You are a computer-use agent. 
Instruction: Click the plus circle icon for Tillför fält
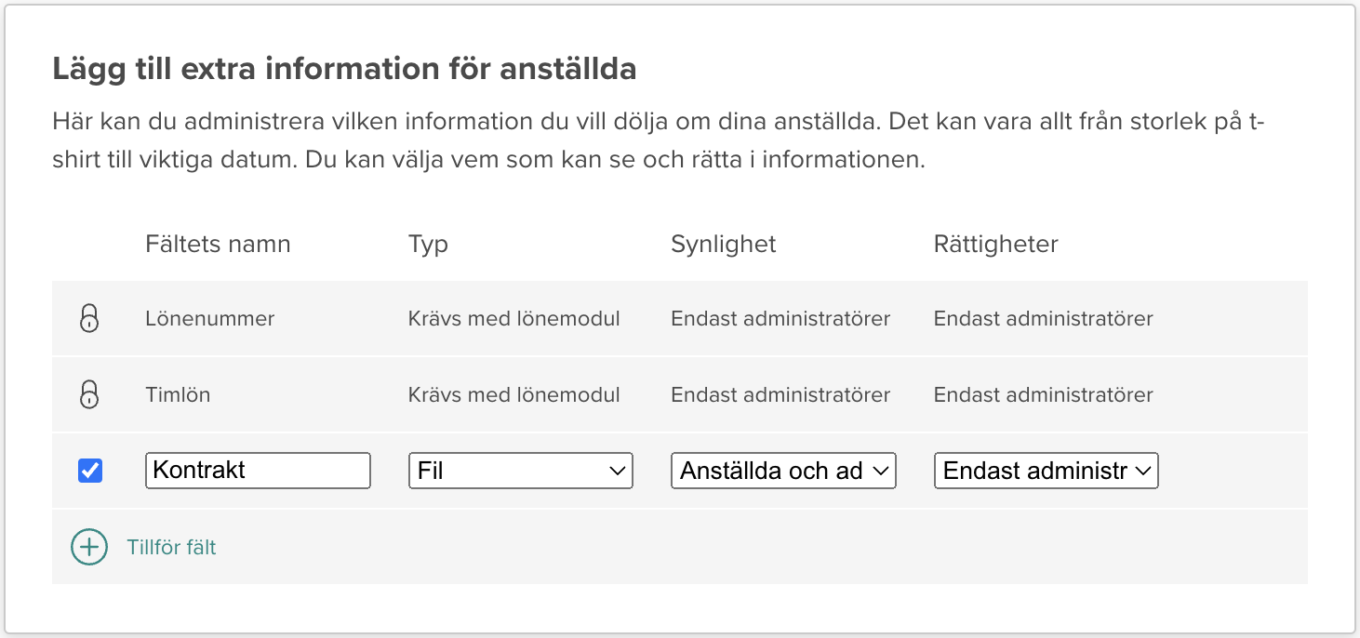(x=89, y=547)
